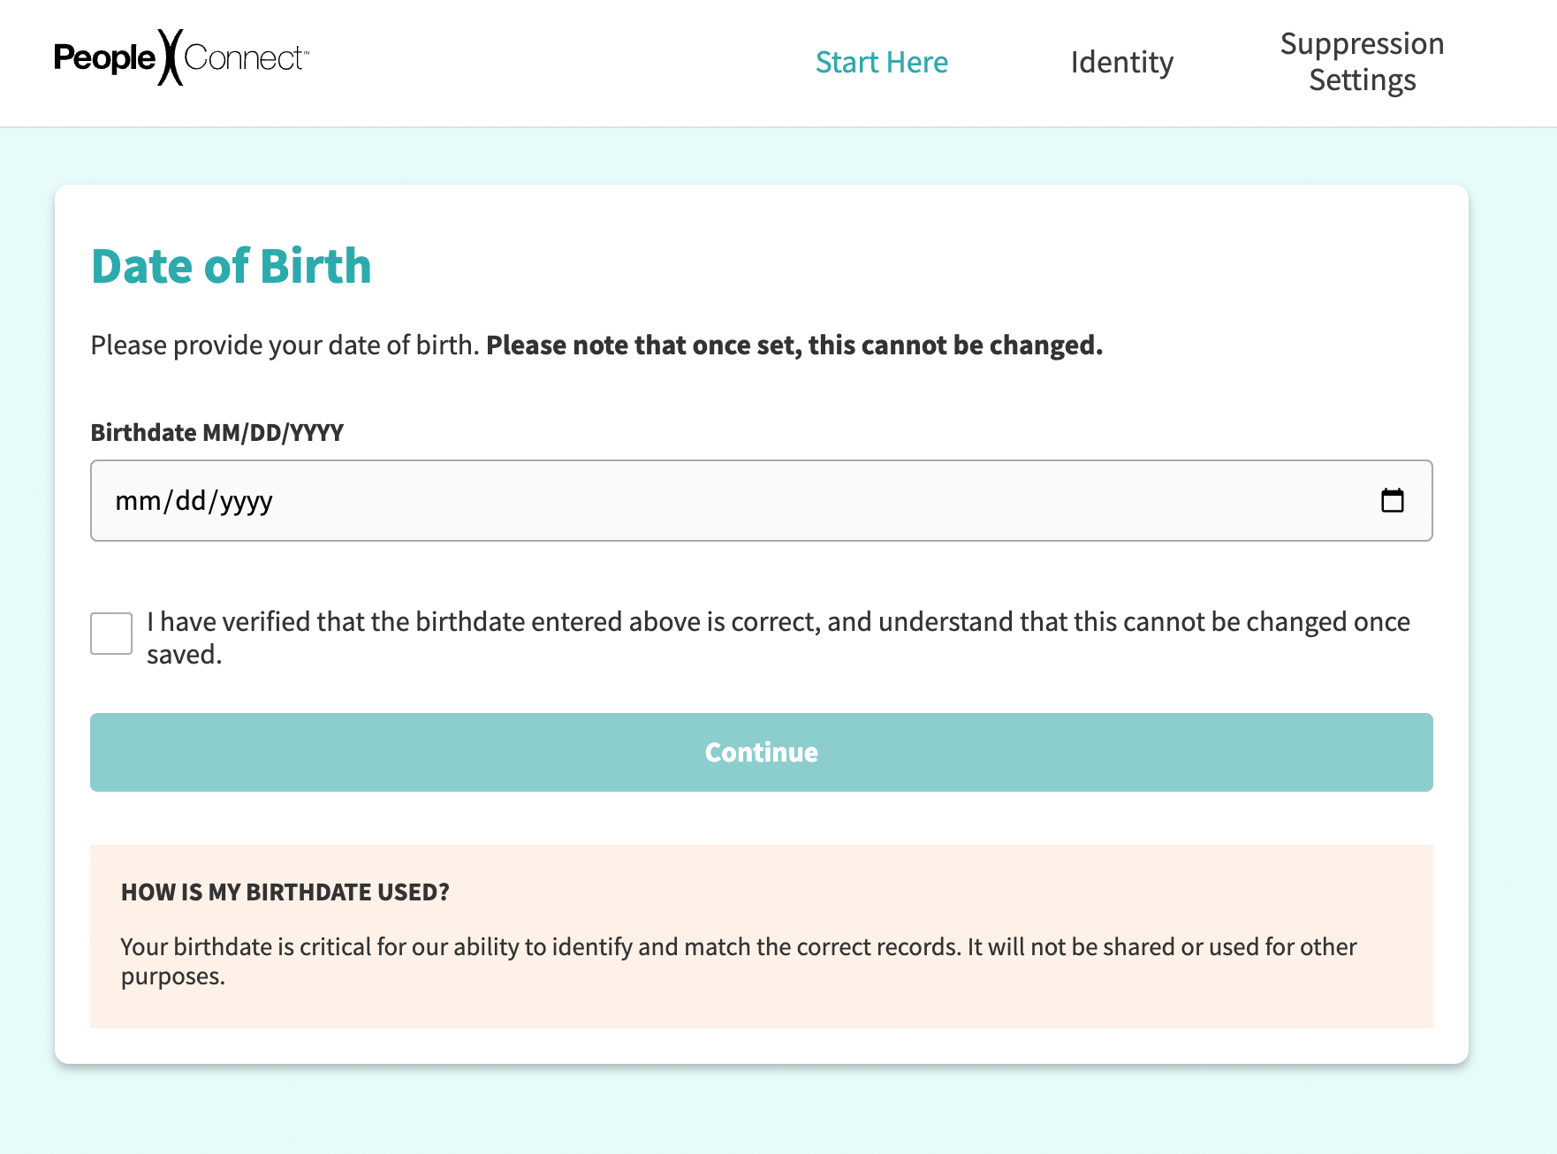Click the bold cannot-be-changed warning text

[794, 345]
